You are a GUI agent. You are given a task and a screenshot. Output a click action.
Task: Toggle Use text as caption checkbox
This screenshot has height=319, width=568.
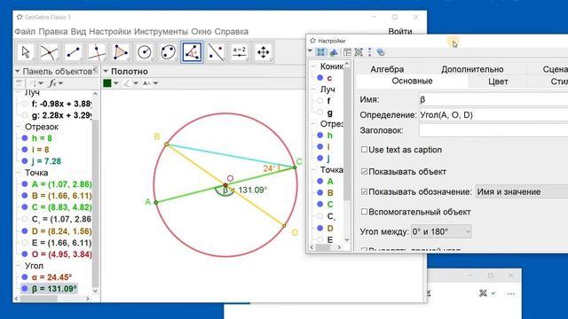coord(364,150)
